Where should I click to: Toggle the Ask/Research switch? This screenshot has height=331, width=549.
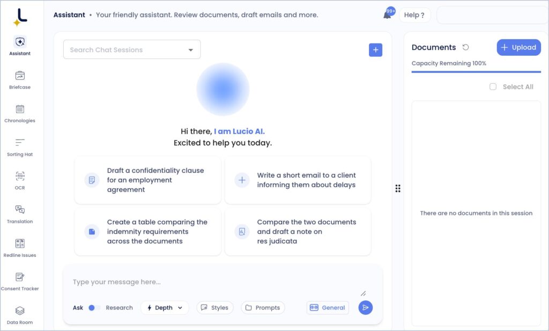pyautogui.click(x=94, y=307)
